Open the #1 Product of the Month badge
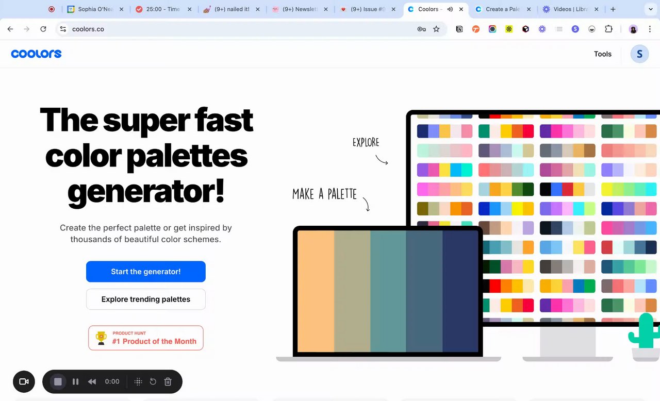Viewport: 660px width, 401px height. [x=146, y=338]
